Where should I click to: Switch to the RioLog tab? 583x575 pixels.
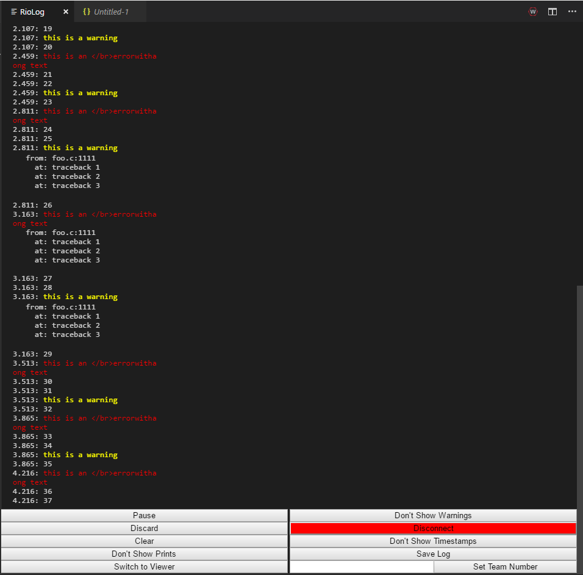point(37,12)
